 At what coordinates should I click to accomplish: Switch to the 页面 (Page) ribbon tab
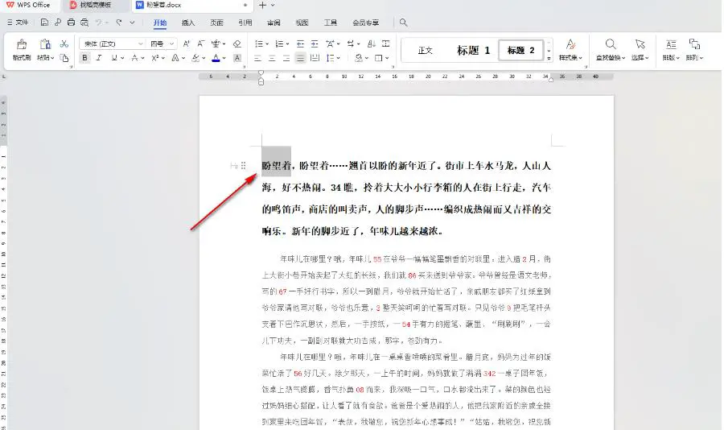point(216,23)
